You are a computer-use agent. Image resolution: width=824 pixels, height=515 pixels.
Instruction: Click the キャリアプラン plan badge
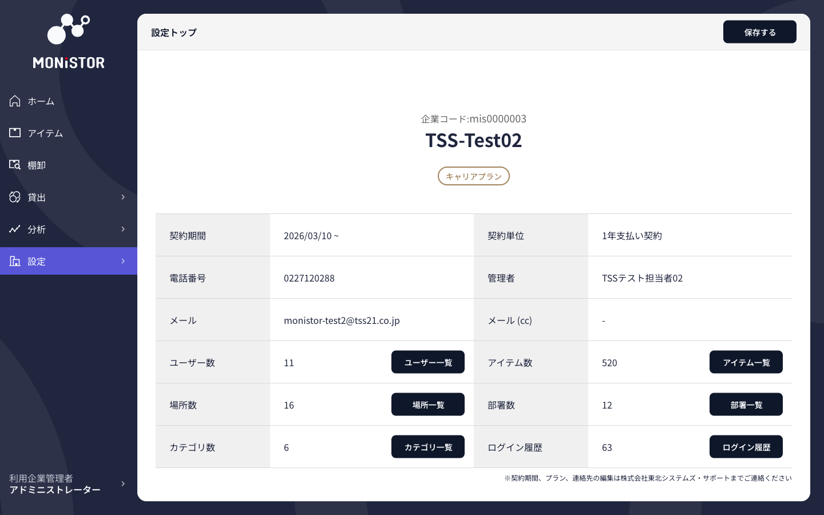click(x=474, y=176)
